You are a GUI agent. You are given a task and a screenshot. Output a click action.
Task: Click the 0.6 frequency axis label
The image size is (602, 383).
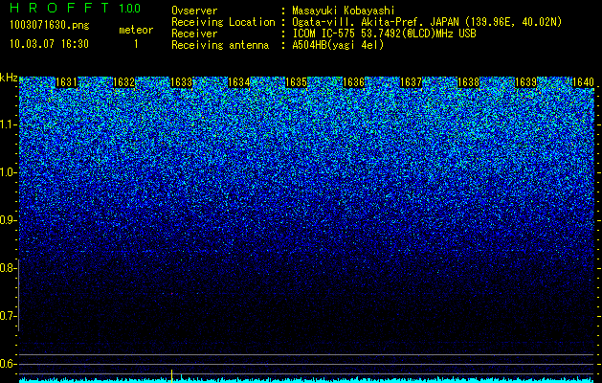(7, 364)
